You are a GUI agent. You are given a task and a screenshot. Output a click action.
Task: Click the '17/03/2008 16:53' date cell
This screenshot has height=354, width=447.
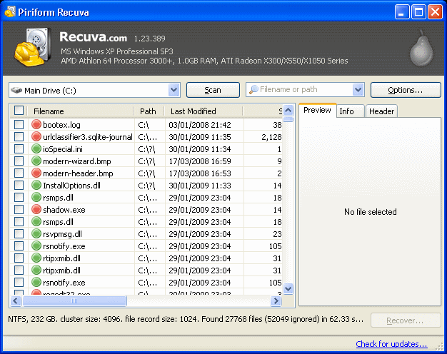pyautogui.click(x=200, y=173)
